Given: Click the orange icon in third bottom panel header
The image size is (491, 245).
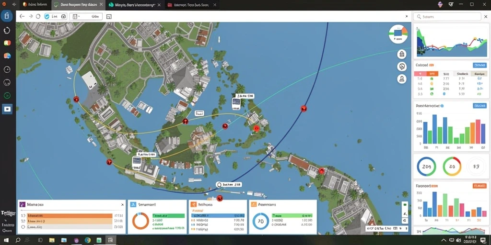Looking at the screenshot, I should [193, 204].
